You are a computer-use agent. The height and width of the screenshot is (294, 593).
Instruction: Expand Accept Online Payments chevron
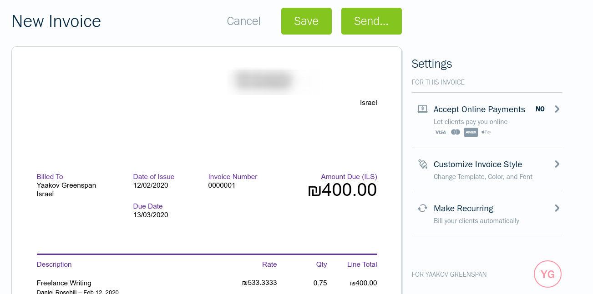point(557,109)
